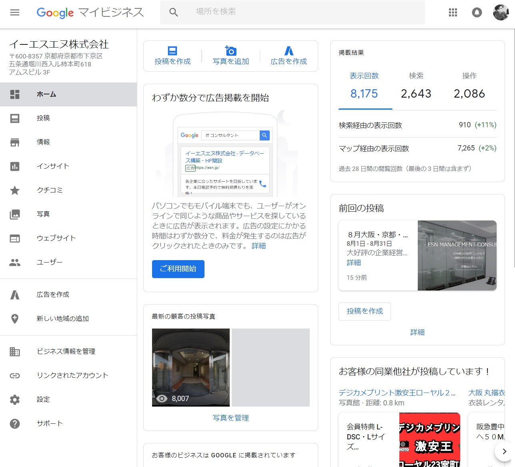Click the 360° photo showing 8,007 views
The width and height of the screenshot is (515, 467).
pos(190,367)
